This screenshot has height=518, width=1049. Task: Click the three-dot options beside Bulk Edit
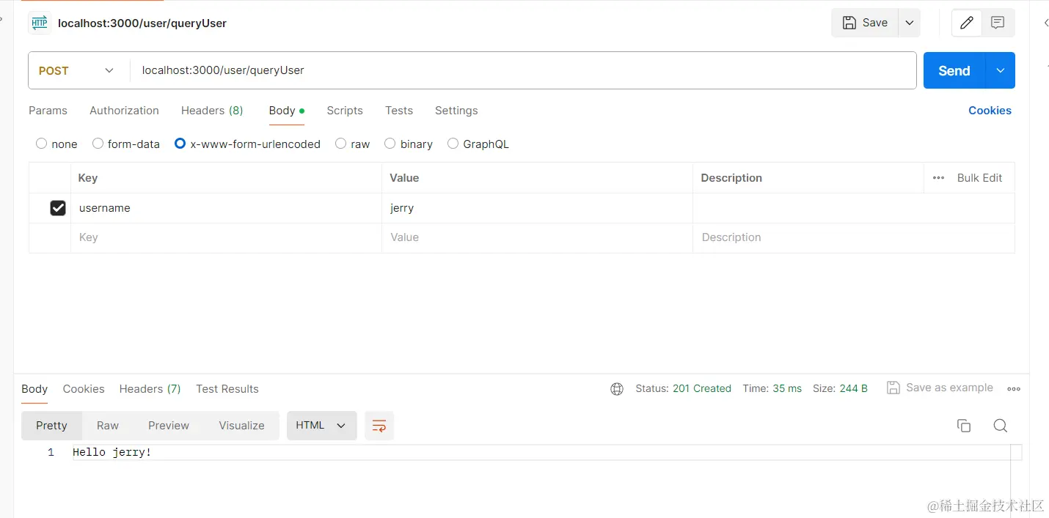[x=938, y=178]
